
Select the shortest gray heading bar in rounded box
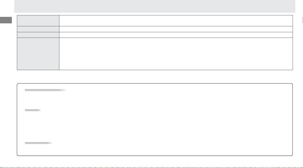coord(33,110)
